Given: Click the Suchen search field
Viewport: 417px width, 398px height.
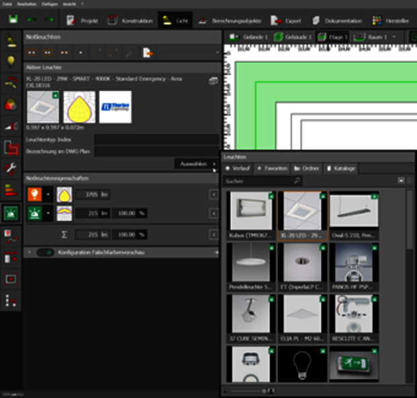Looking at the screenshot, I should pos(260,181).
